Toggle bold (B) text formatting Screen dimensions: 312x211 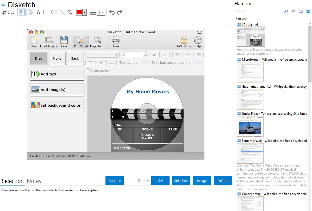[x=154, y=55]
